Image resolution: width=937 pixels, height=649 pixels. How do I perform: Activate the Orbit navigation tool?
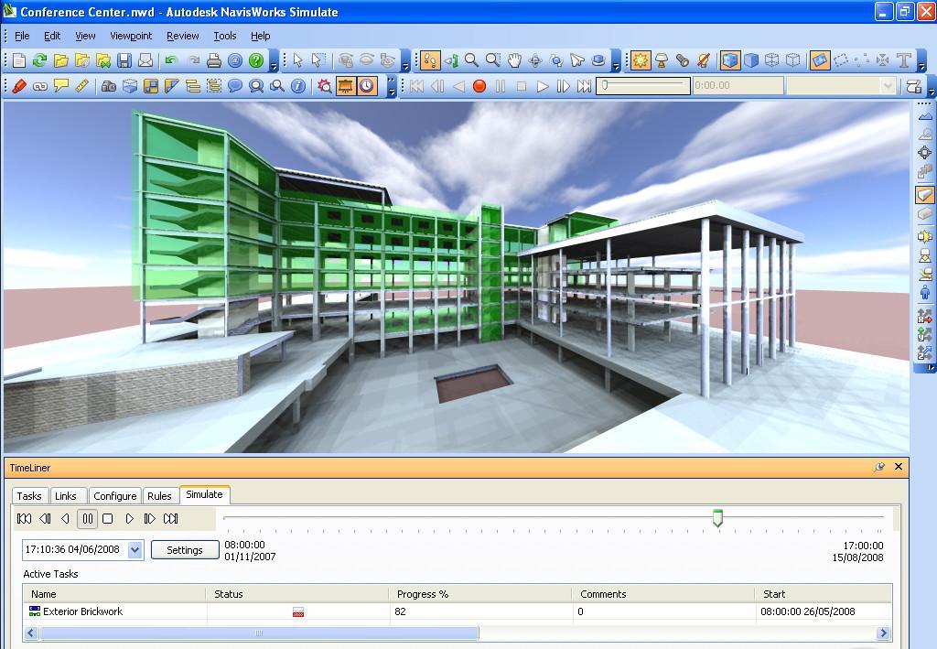535,61
